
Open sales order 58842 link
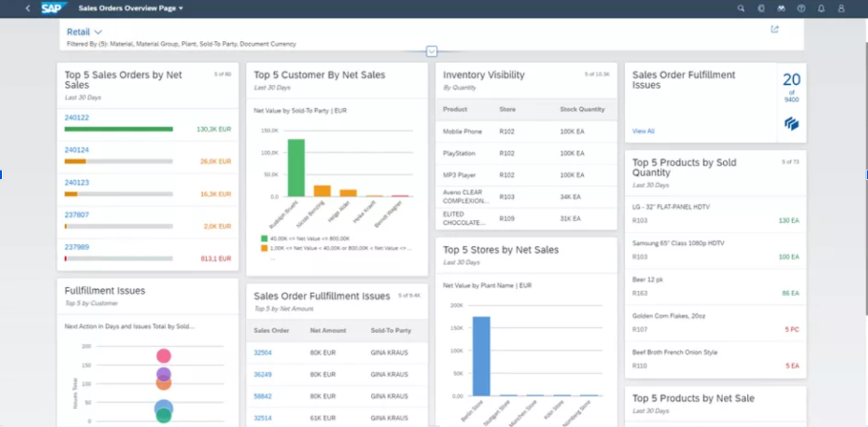pyautogui.click(x=262, y=396)
